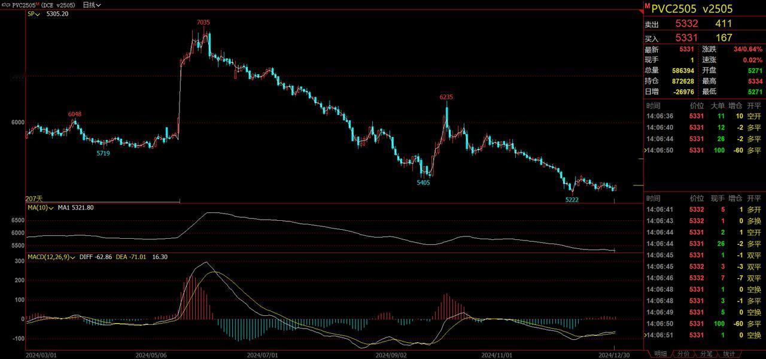Click the 5719 price label on chart

(104, 153)
